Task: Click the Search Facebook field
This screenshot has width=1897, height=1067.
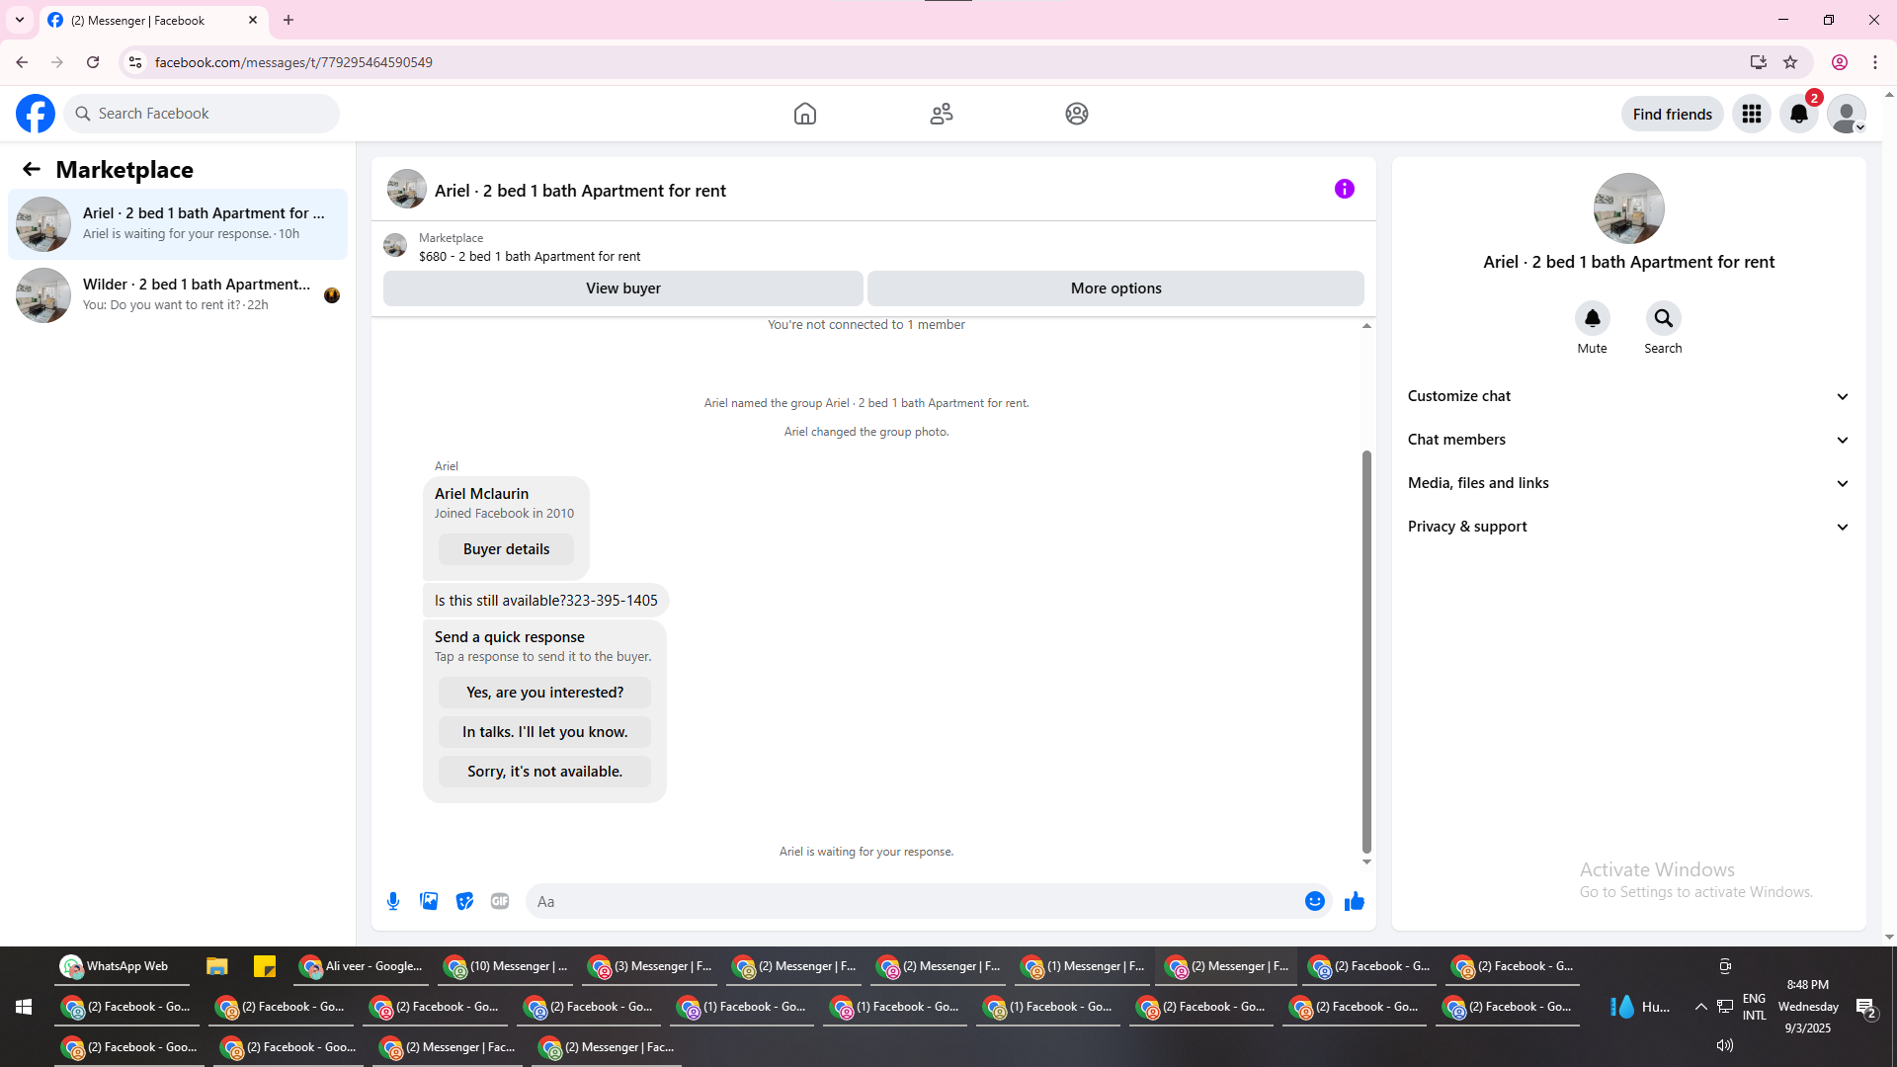Action: coord(202,114)
